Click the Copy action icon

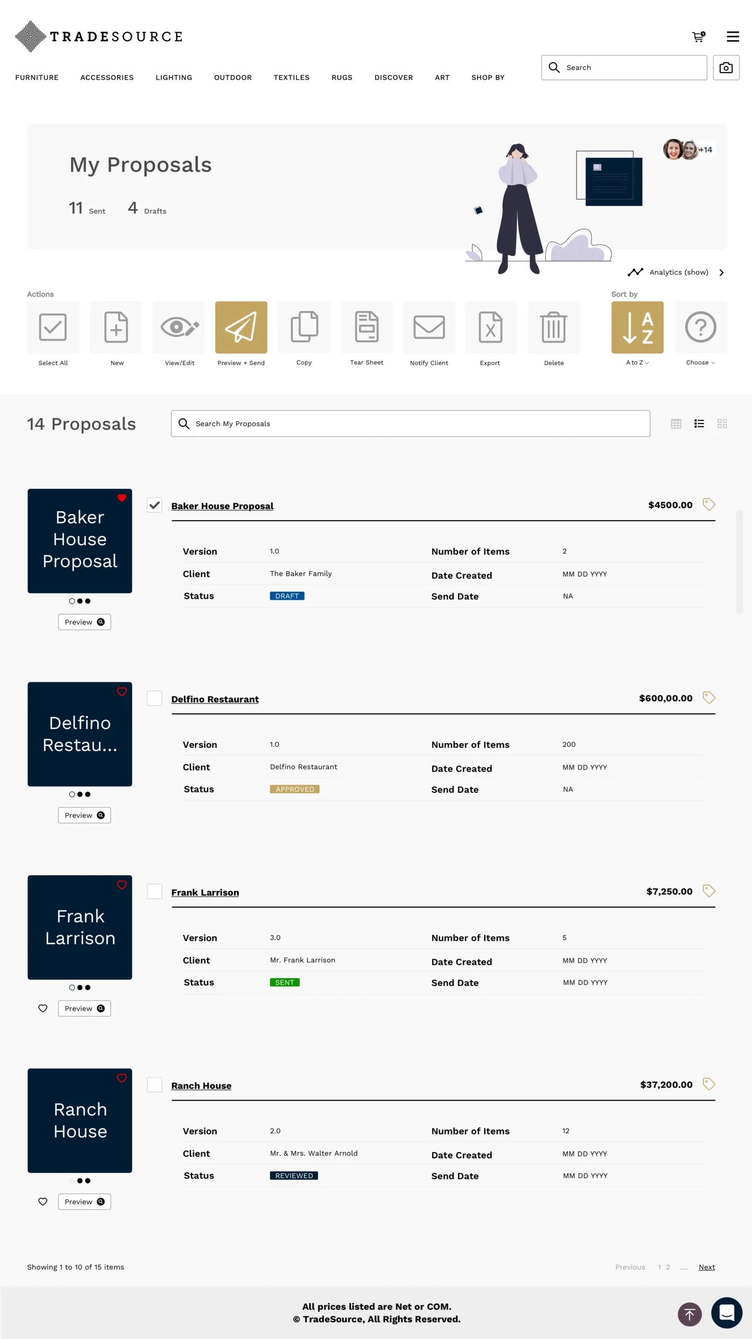click(x=304, y=327)
